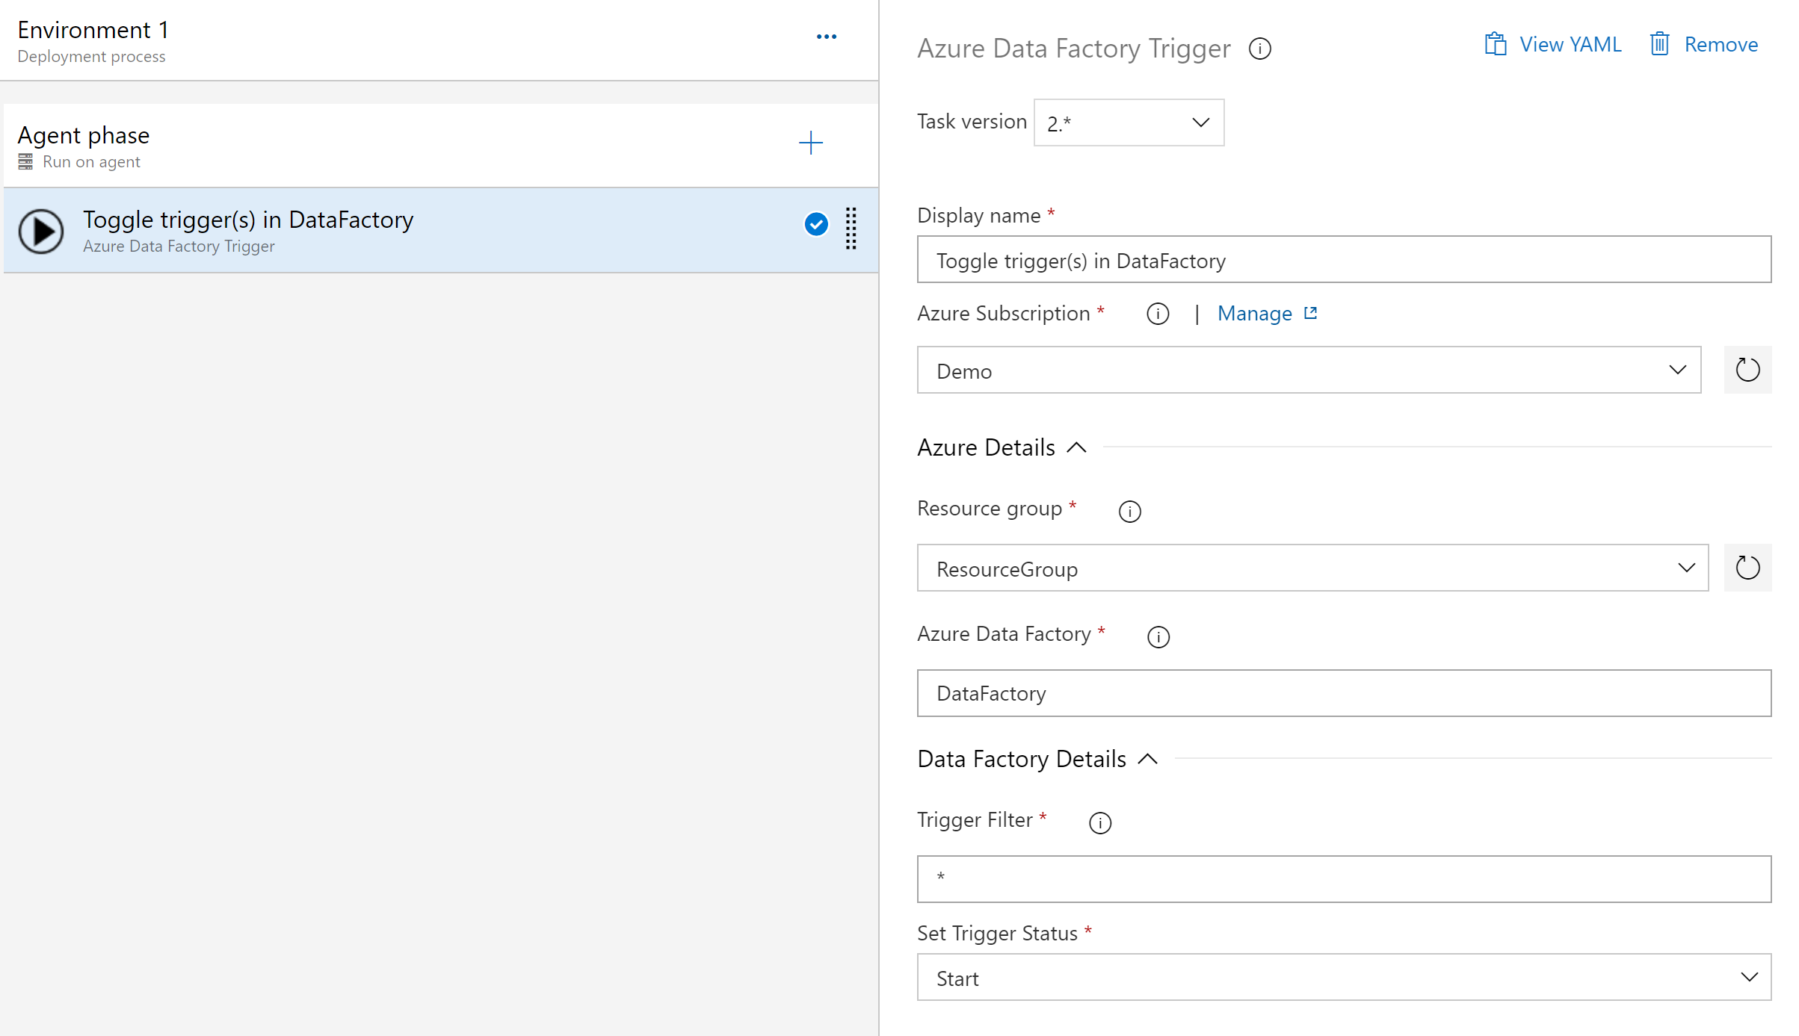Refresh the Resource group list

tap(1747, 568)
